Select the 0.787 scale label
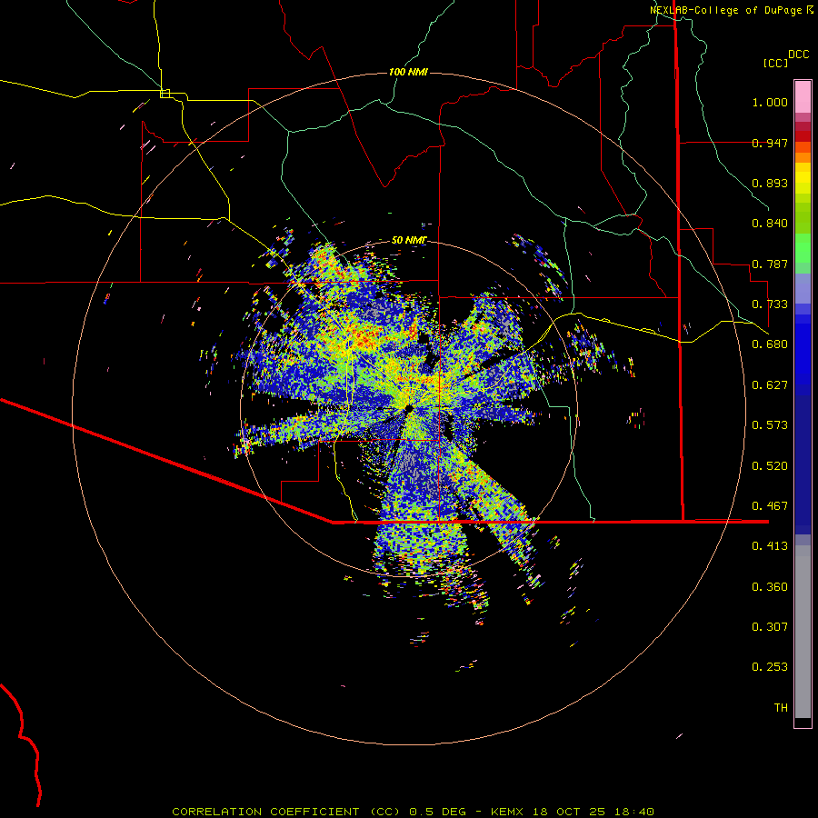This screenshot has height=818, width=818. click(x=770, y=264)
